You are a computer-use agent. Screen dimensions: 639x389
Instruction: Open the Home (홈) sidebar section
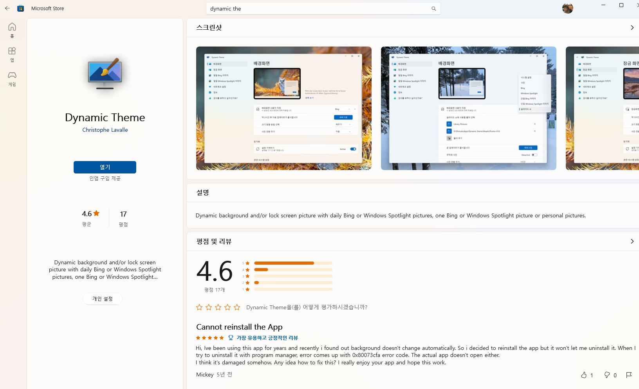pyautogui.click(x=12, y=30)
